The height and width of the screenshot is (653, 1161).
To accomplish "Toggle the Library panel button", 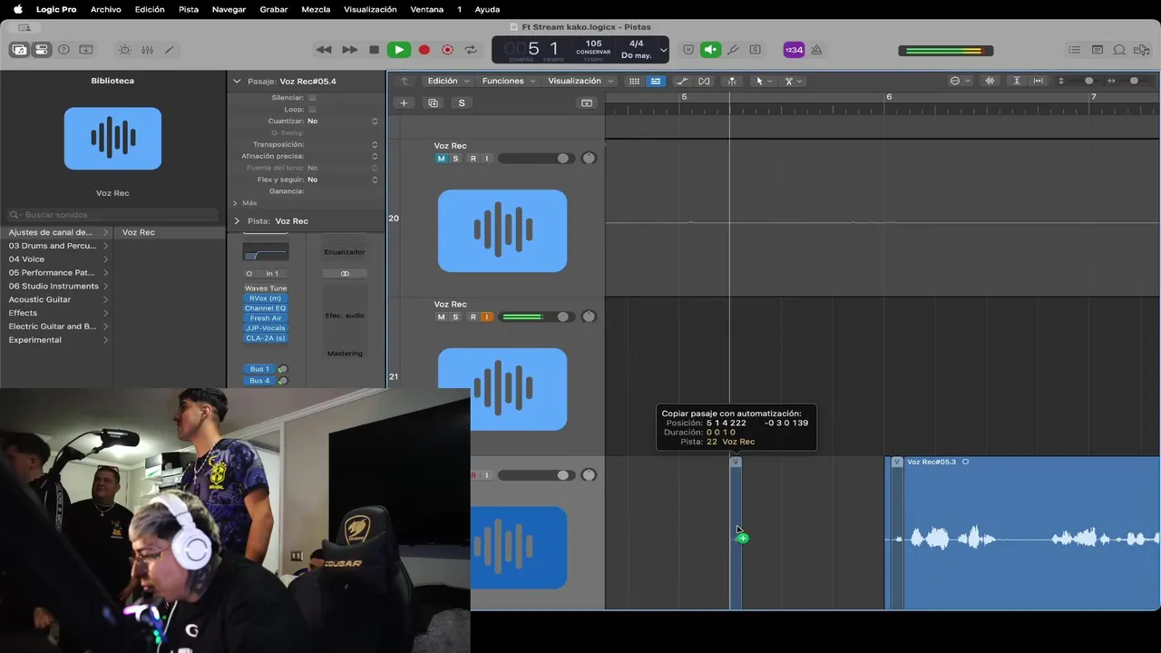I will tap(19, 50).
